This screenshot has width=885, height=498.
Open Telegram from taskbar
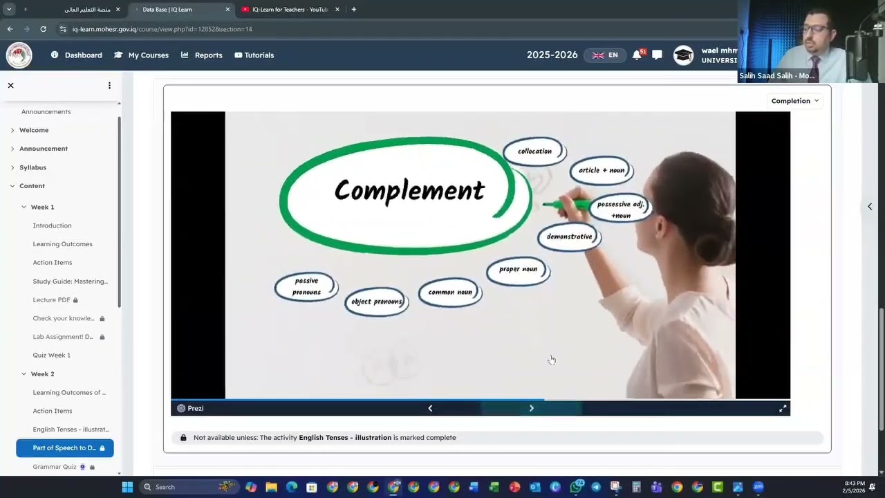[x=595, y=487]
